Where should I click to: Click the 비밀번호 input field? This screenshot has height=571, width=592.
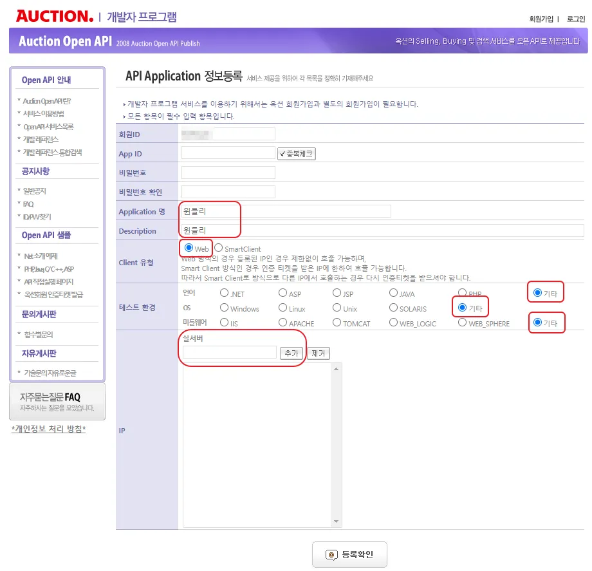pyautogui.click(x=228, y=173)
